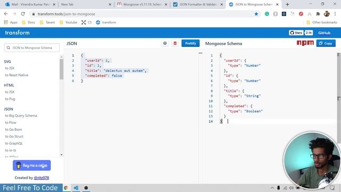
Task: Click the dark square extension icon
Action: tap(284, 14)
